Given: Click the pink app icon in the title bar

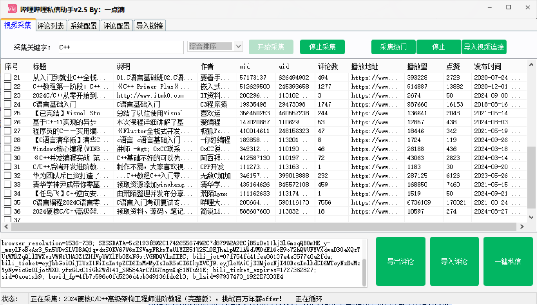Looking at the screenshot, I should [x=12, y=8].
